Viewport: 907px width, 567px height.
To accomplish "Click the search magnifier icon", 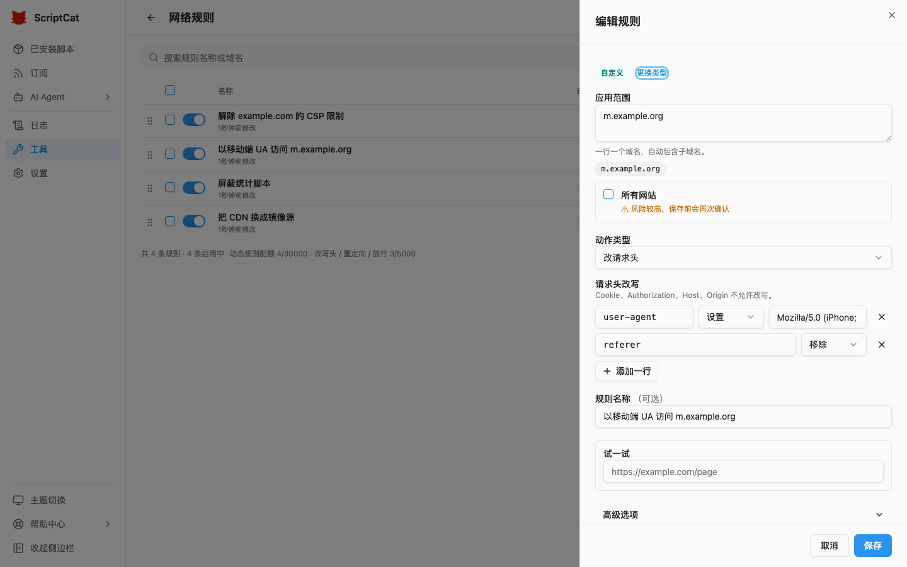I will point(154,57).
